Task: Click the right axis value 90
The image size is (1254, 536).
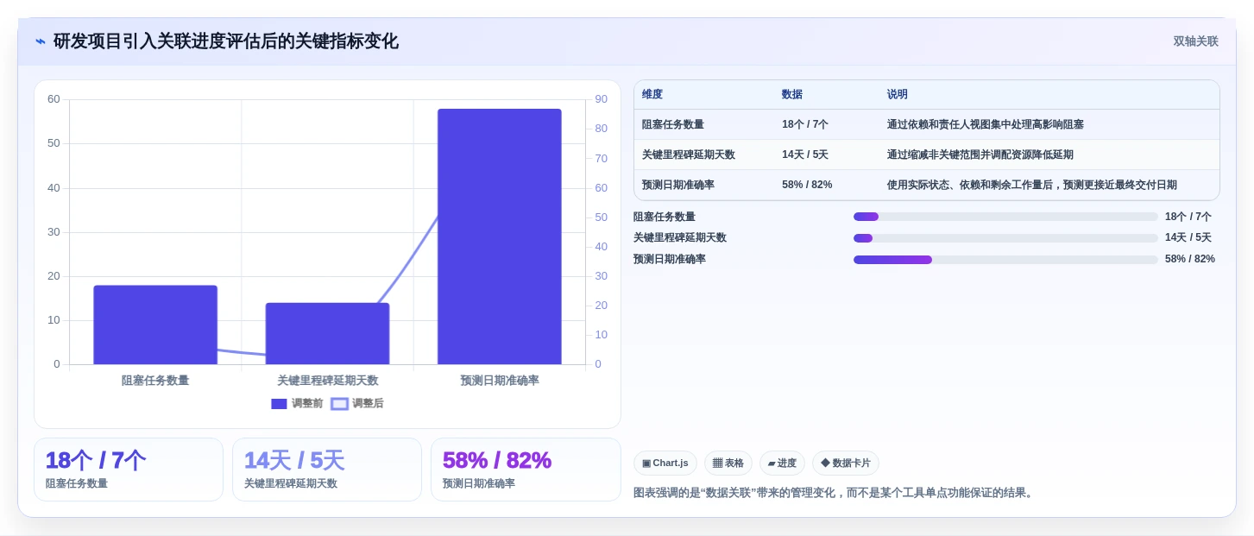Action: coord(601,99)
